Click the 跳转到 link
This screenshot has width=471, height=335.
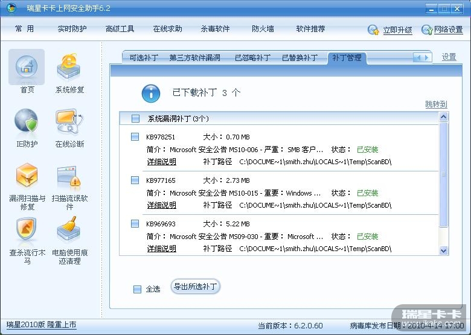tap(436, 104)
